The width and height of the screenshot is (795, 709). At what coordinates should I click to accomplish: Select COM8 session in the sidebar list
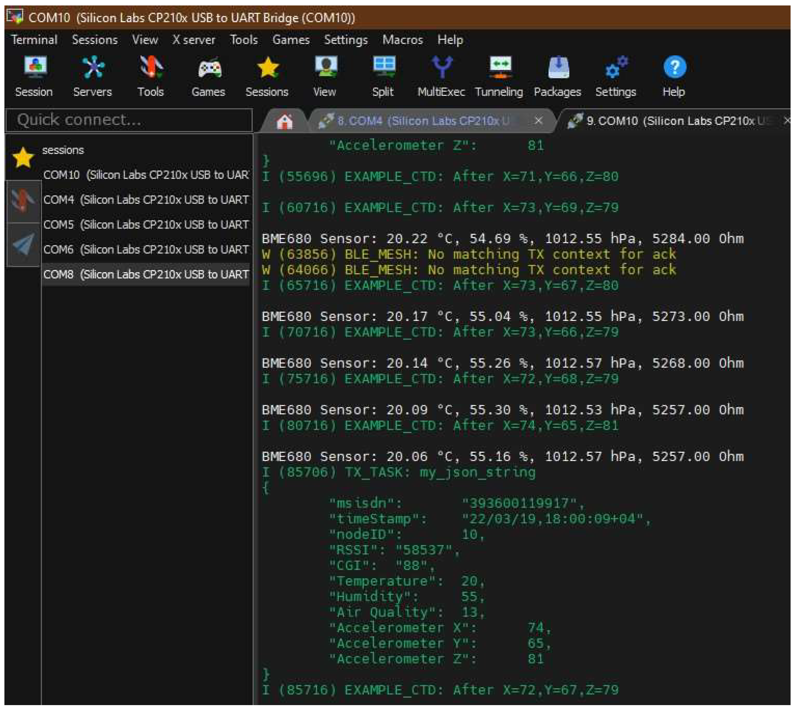pyautogui.click(x=146, y=274)
